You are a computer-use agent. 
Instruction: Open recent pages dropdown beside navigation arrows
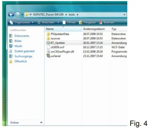[x=22, y=15]
